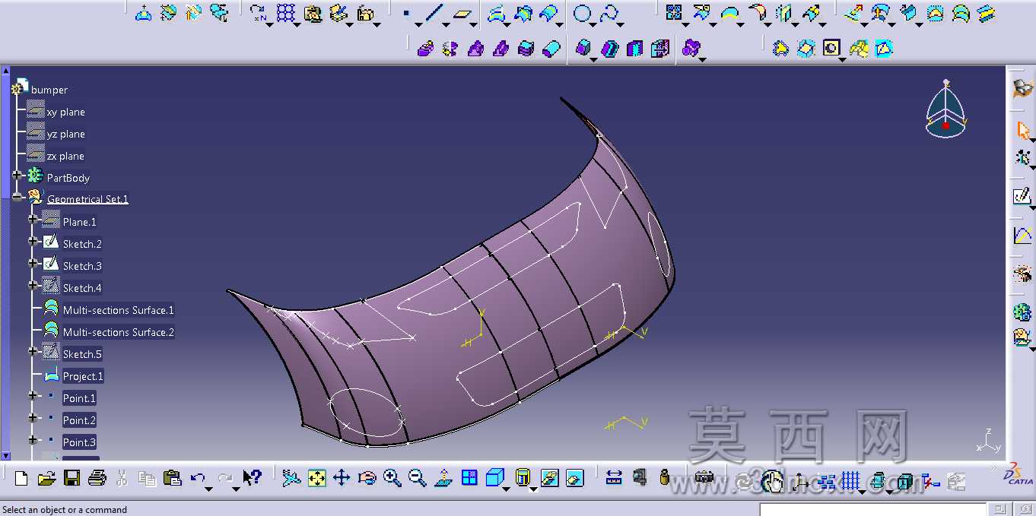Select yz plane in the tree

(65, 134)
